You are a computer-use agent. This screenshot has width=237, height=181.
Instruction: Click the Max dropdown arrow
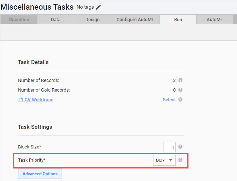pyautogui.click(x=171, y=160)
